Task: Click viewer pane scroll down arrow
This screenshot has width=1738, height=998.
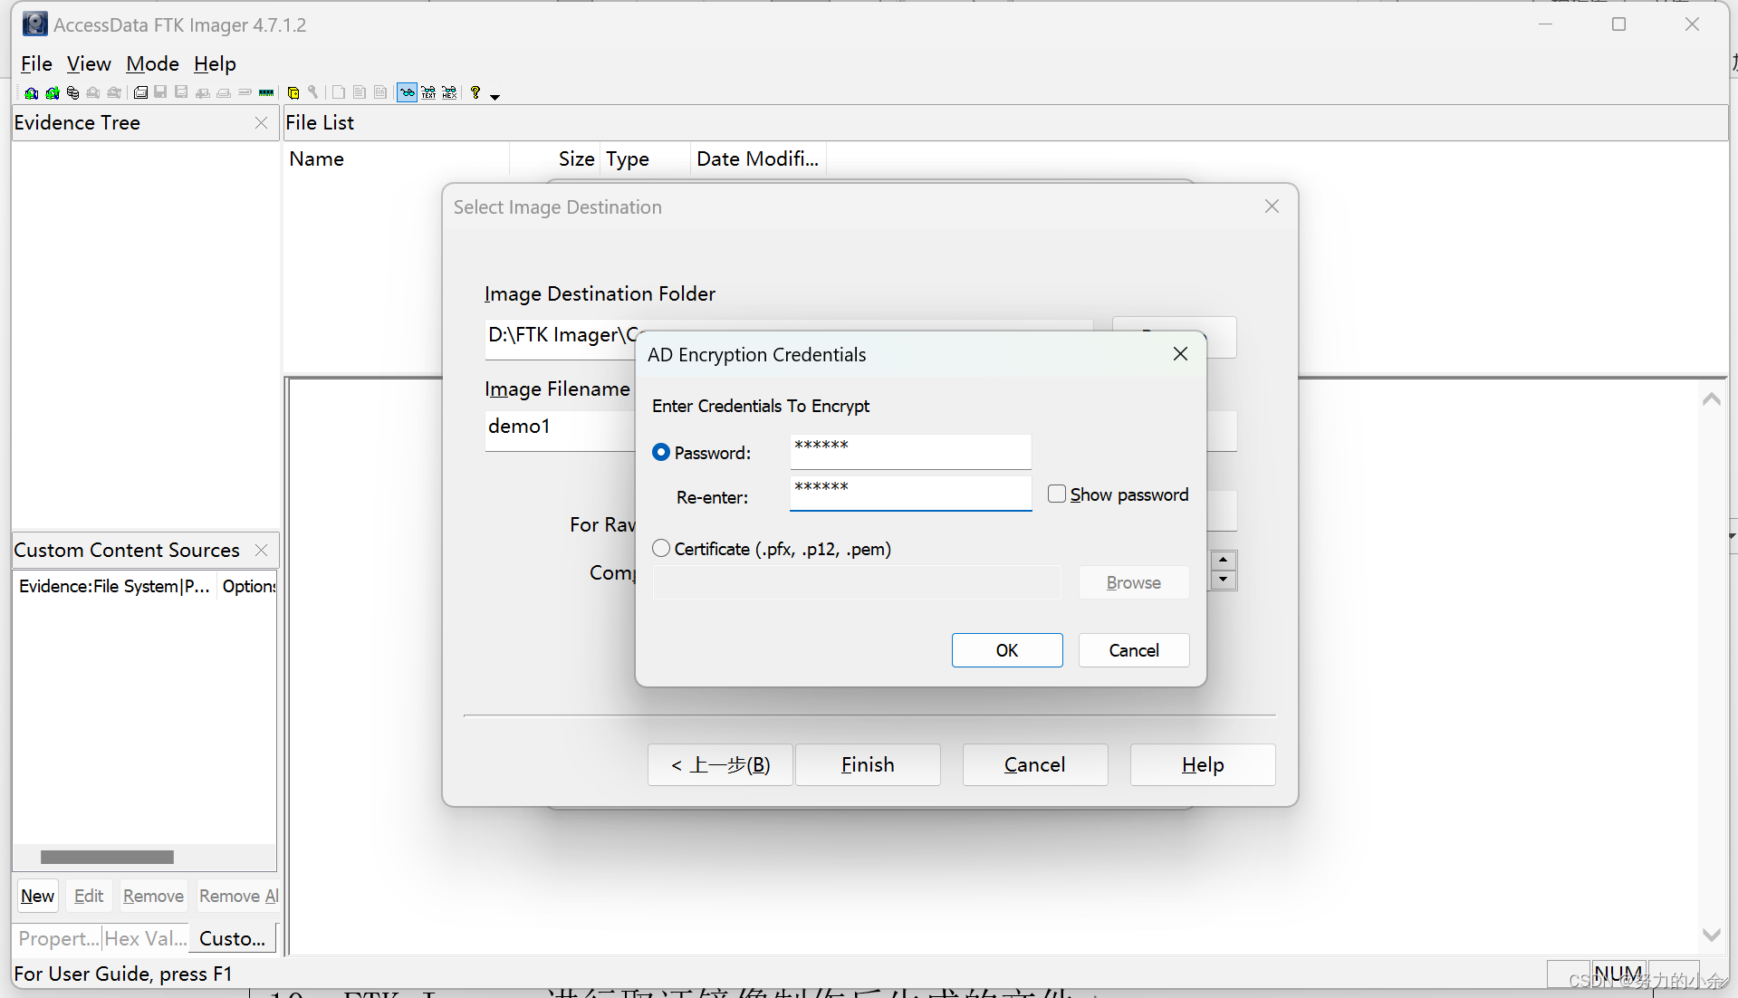Action: coord(1711,934)
